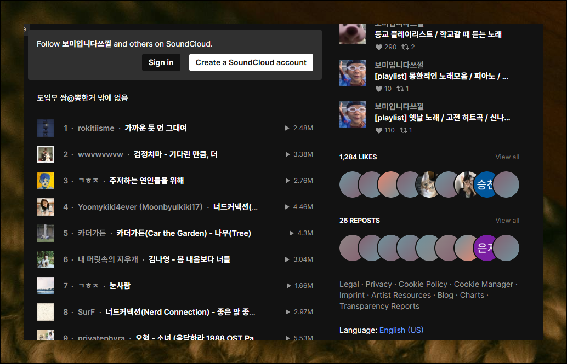The image size is (567, 364).
Task: Select track 7 album thumbnail
Action: coord(46,286)
